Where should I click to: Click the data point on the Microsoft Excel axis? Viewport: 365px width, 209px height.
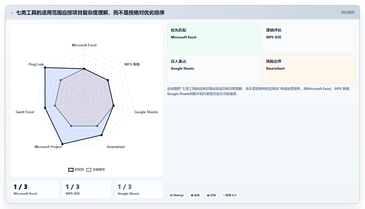(84, 69)
